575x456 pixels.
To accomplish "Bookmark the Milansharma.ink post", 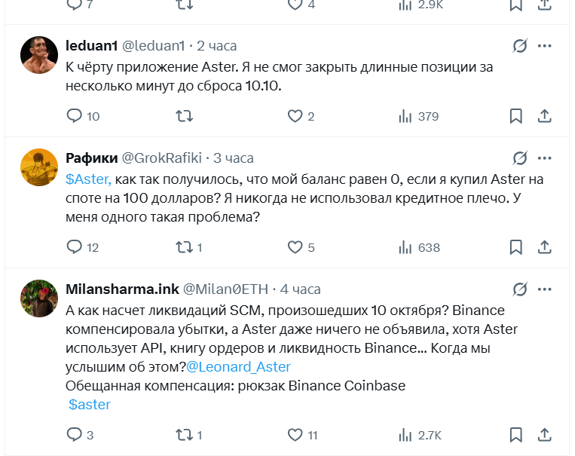I will pyautogui.click(x=516, y=435).
